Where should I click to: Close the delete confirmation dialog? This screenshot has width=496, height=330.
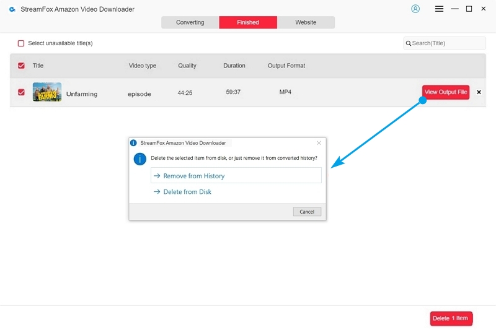tap(319, 143)
